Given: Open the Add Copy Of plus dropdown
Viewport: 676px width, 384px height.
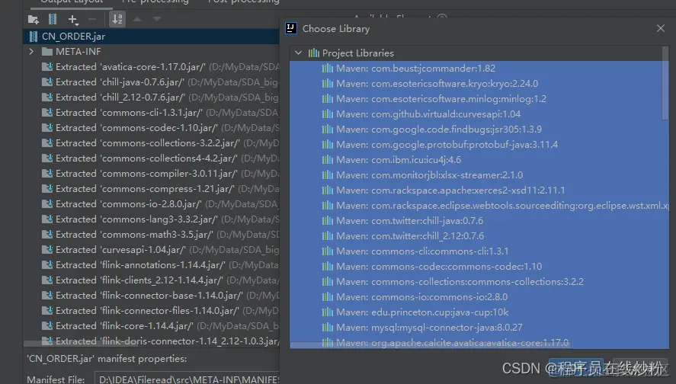Looking at the screenshot, I should pyautogui.click(x=73, y=19).
